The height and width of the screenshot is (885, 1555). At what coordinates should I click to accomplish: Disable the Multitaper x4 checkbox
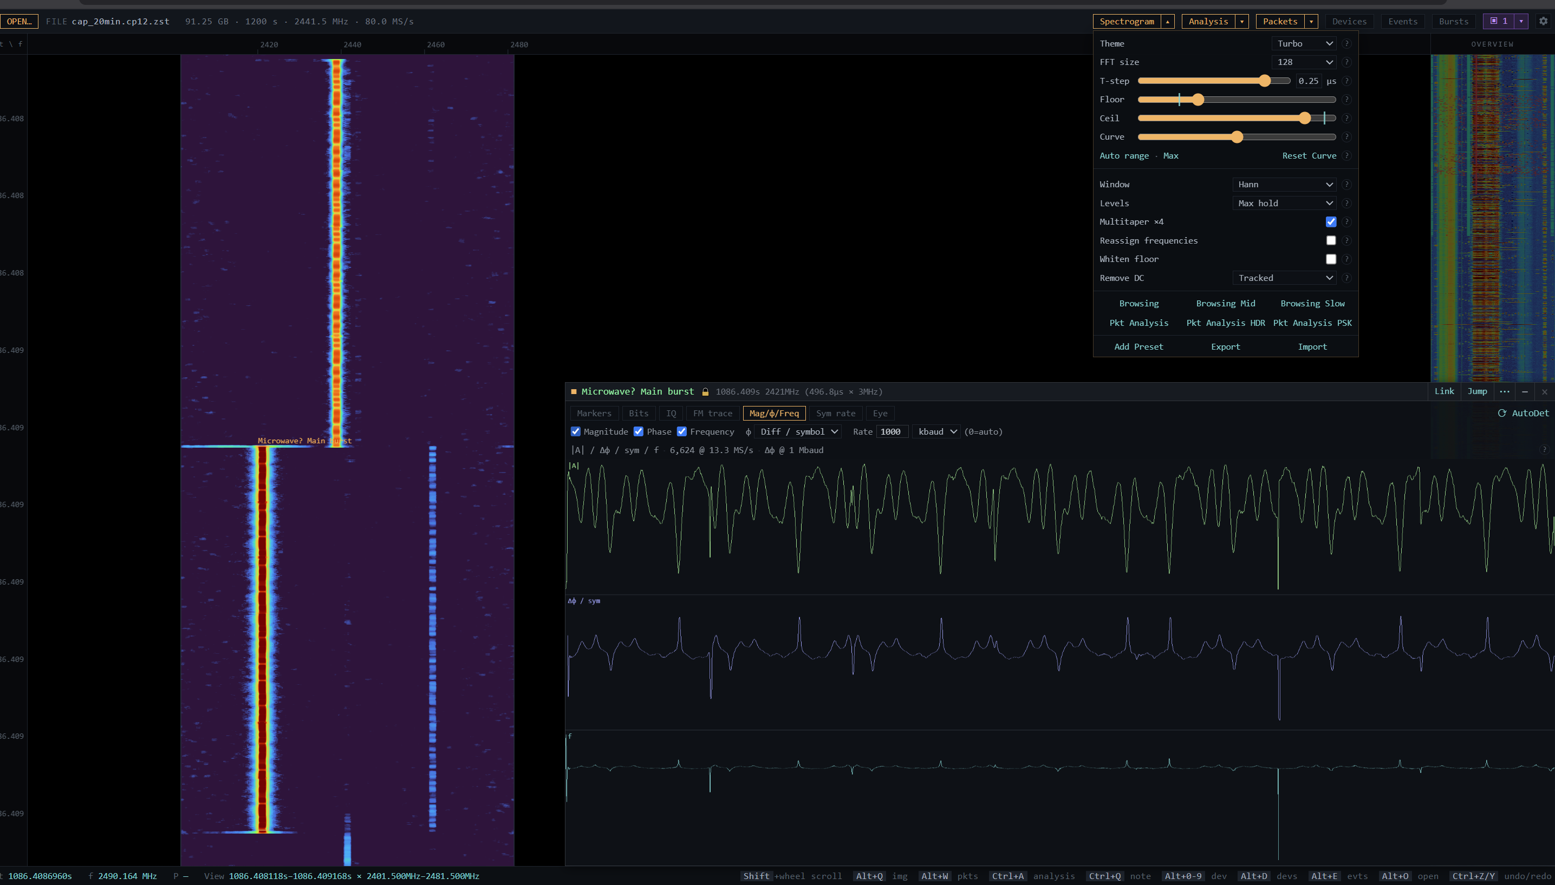[1331, 222]
